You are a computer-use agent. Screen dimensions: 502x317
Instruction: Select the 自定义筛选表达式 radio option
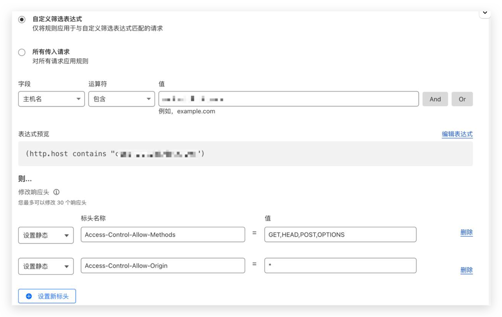coord(22,20)
